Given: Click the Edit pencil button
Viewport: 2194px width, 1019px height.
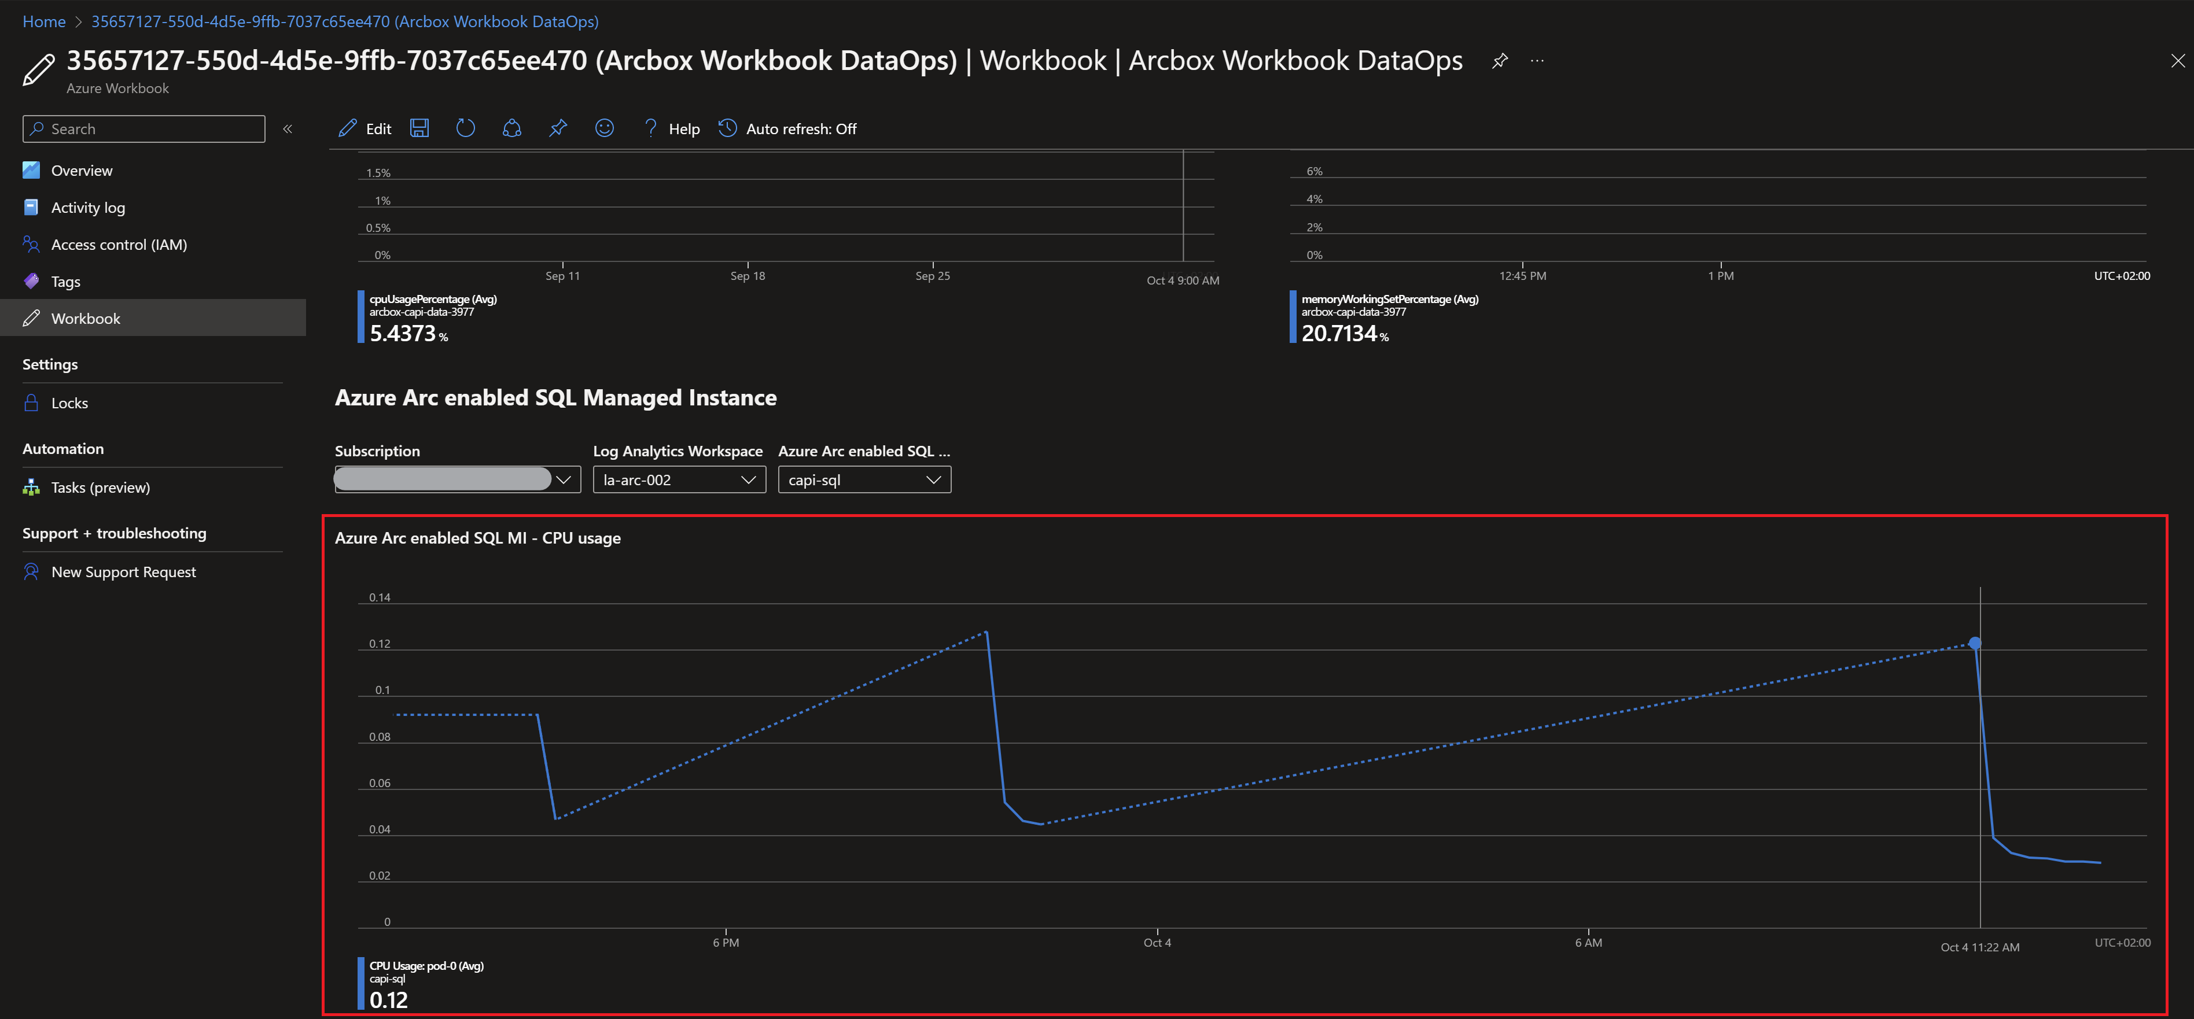Looking at the screenshot, I should pyautogui.click(x=365, y=128).
